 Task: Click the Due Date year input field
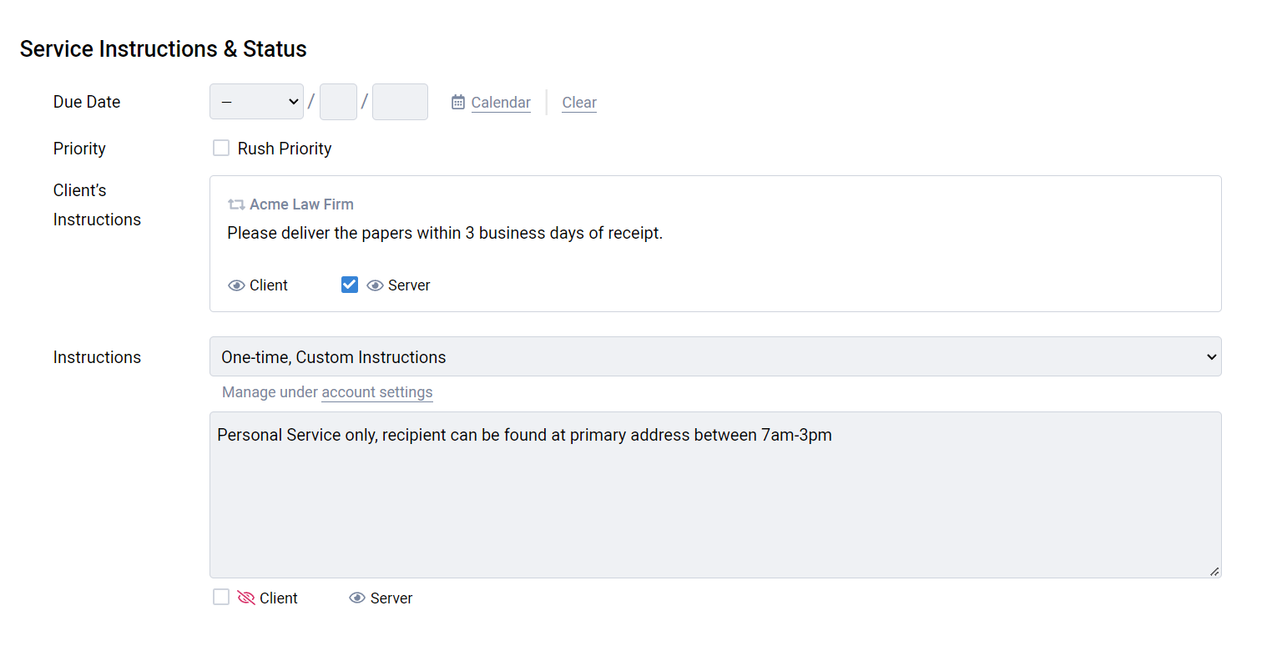pyautogui.click(x=400, y=102)
